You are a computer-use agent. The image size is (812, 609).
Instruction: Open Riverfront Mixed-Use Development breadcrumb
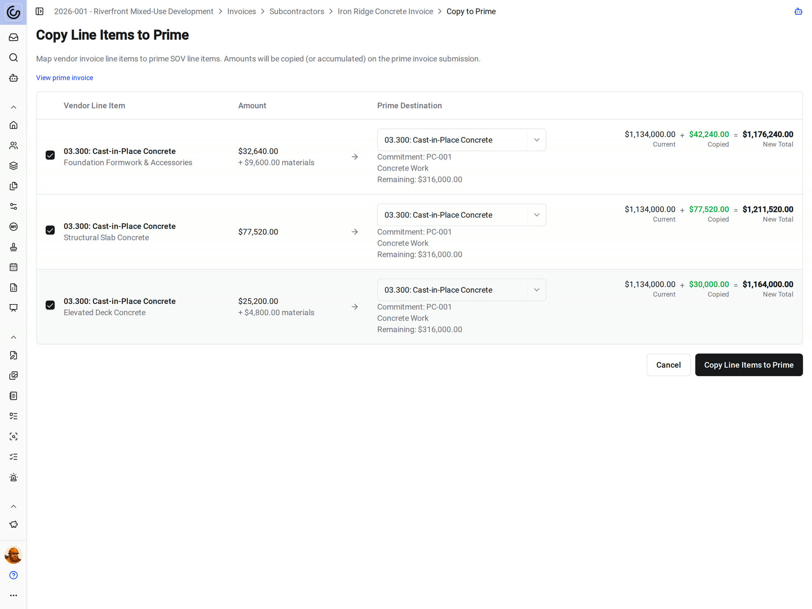click(x=133, y=11)
